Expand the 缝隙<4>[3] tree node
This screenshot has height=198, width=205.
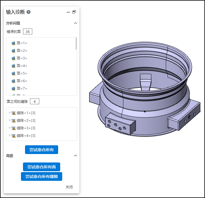pos(10,135)
